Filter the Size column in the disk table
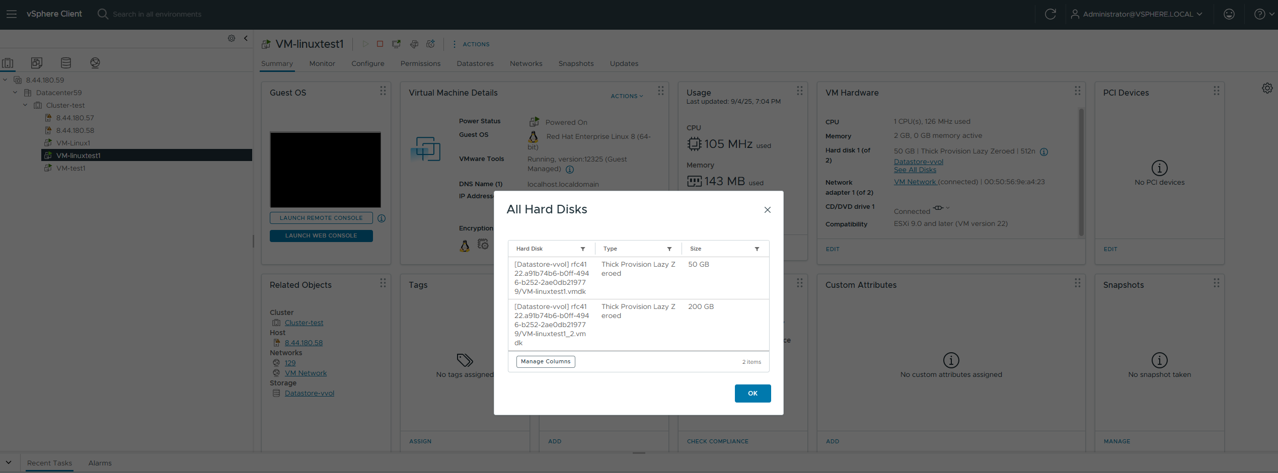1278x473 pixels. 757,249
